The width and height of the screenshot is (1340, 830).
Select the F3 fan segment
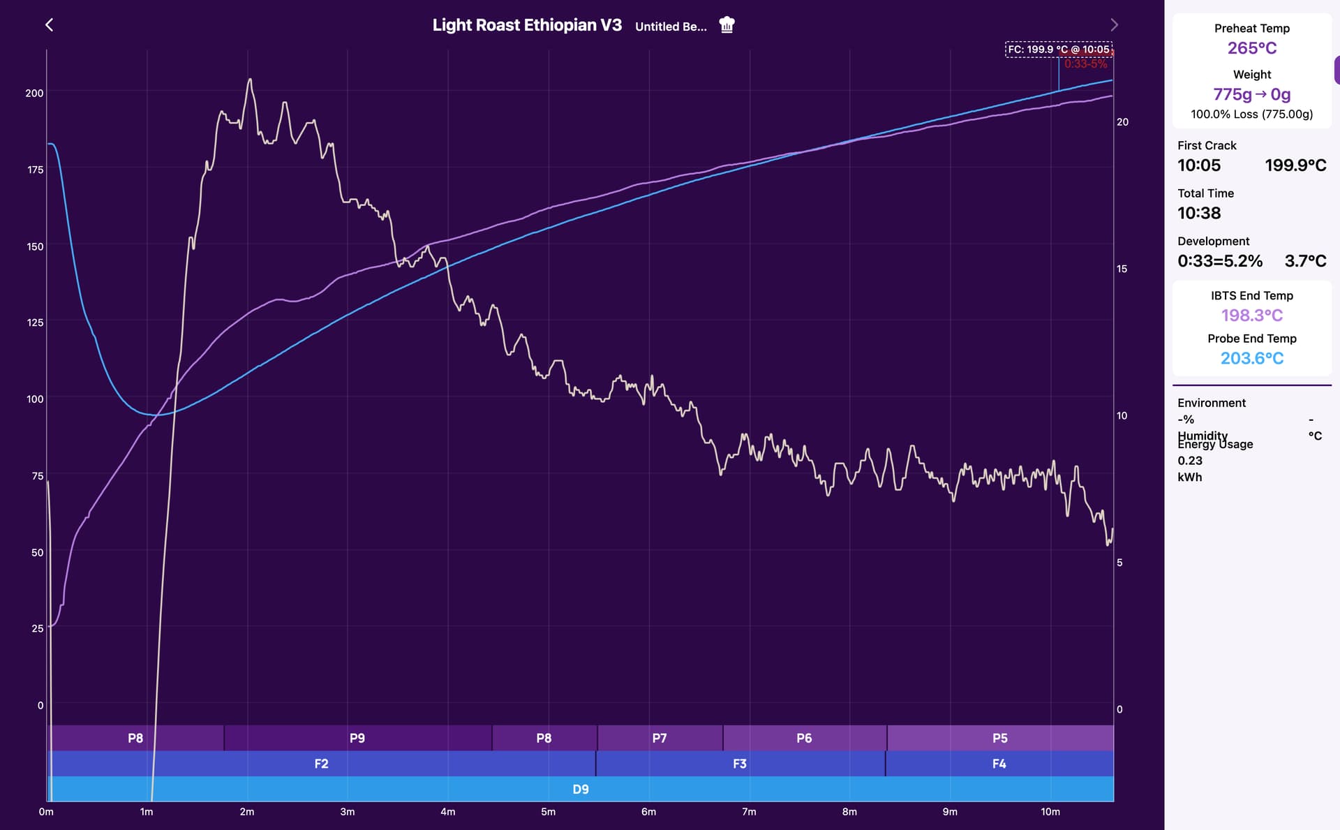[x=740, y=764]
